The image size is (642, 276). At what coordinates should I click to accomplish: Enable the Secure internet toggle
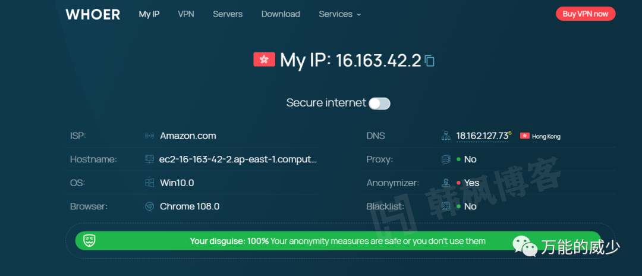(379, 103)
